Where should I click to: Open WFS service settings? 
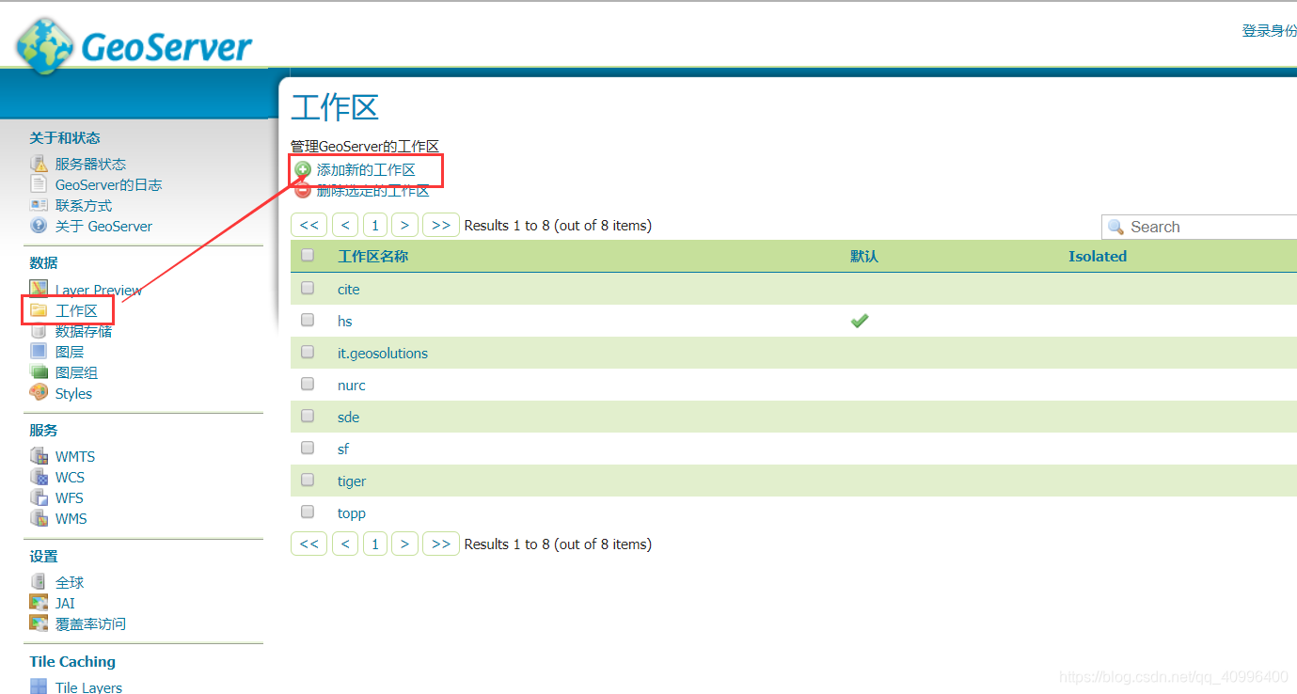pyautogui.click(x=69, y=497)
